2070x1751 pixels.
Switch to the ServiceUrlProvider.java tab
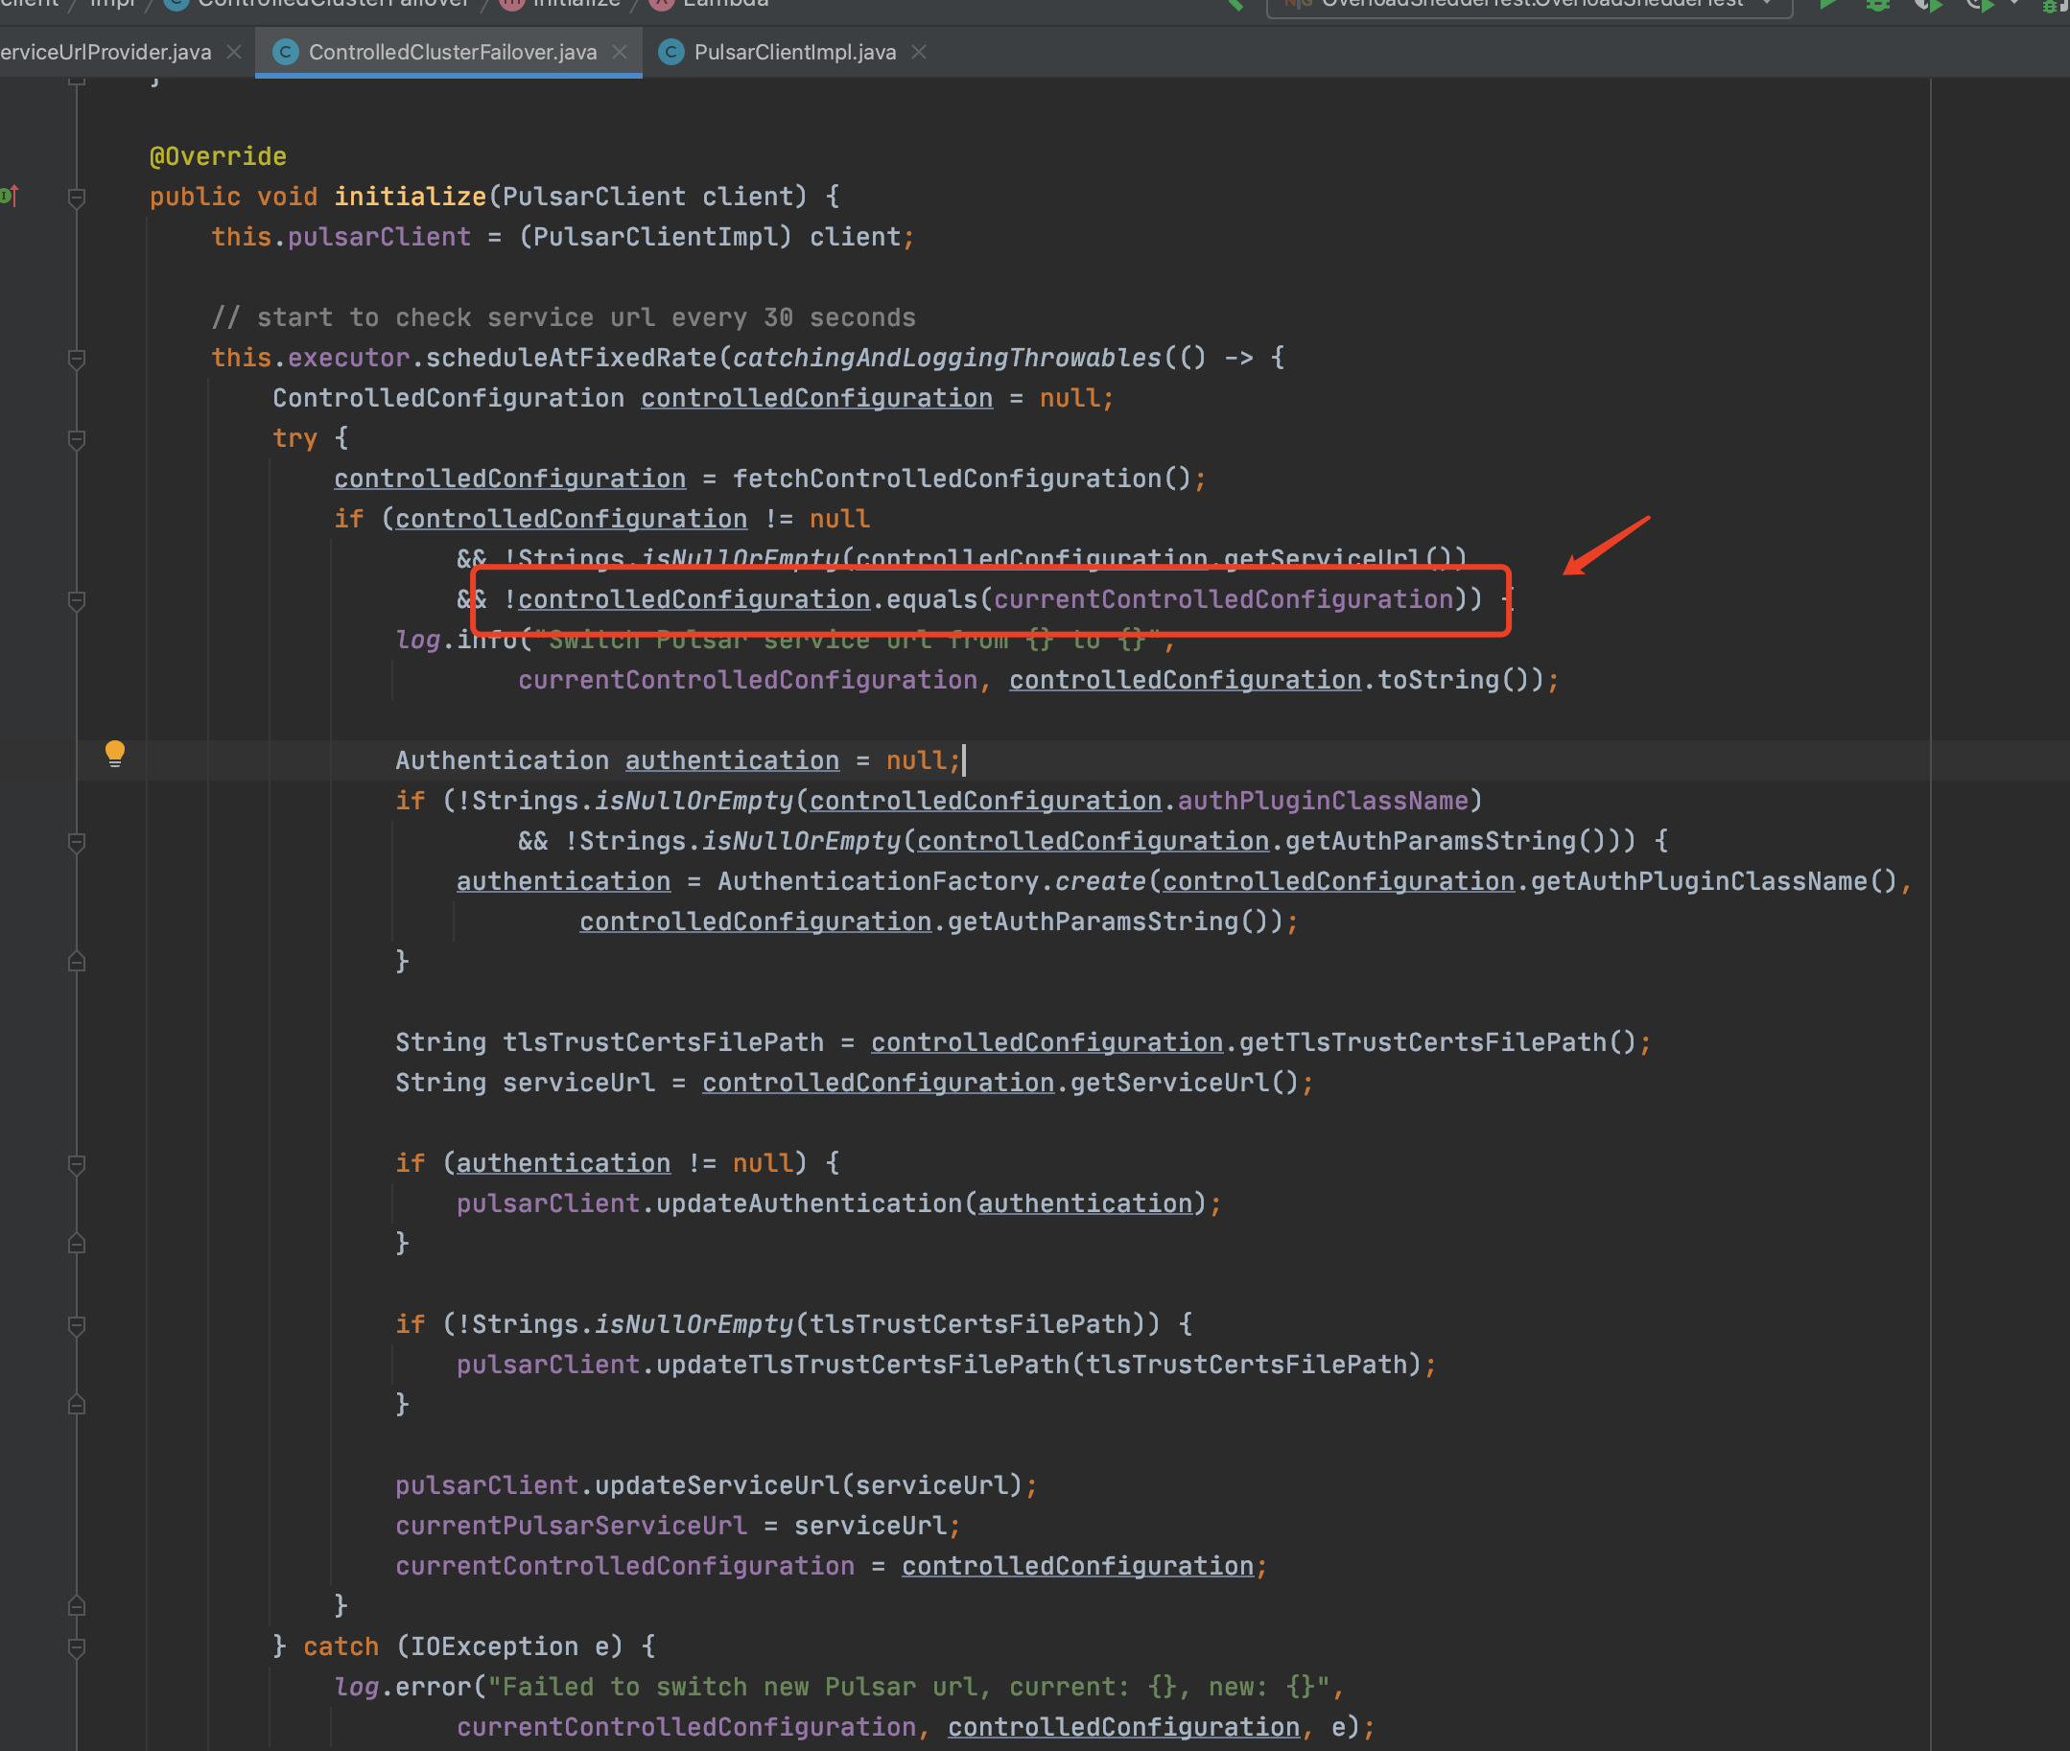[x=106, y=52]
